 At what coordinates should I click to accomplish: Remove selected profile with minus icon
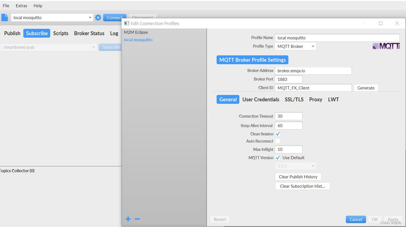coord(137,219)
